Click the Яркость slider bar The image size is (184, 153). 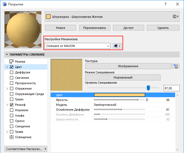pos(119,100)
